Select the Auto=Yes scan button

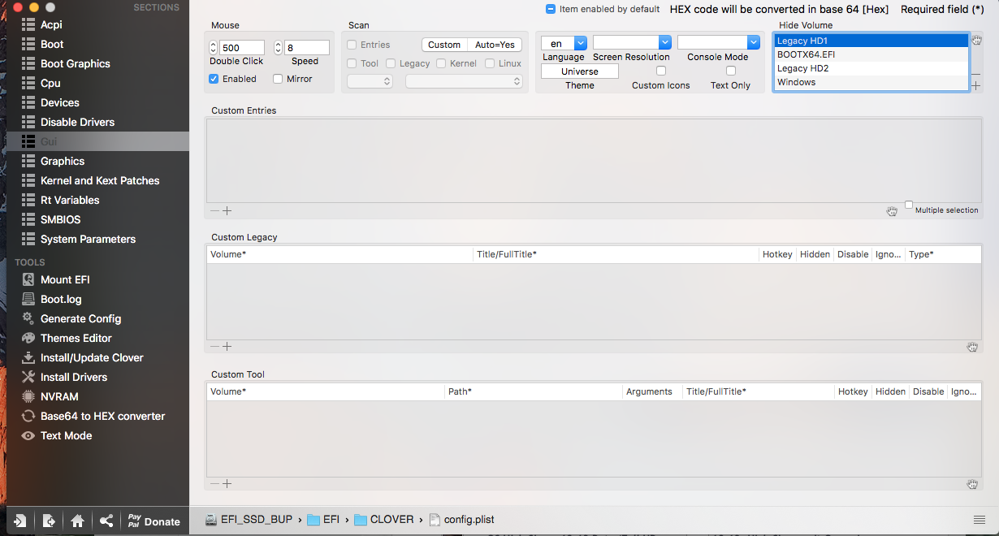click(x=495, y=45)
